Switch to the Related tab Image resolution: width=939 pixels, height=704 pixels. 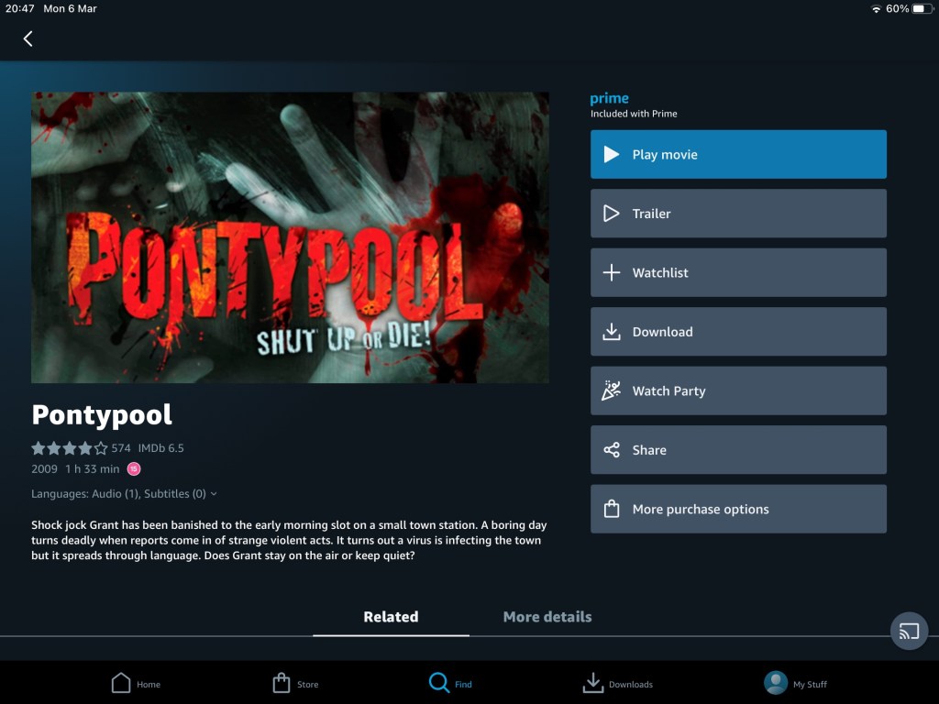[391, 617]
